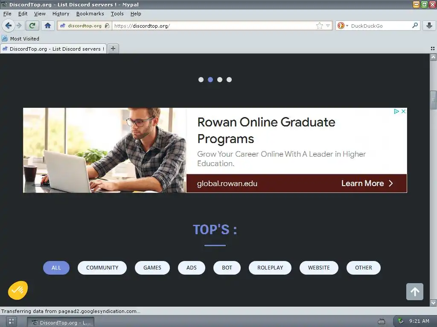Click the discordtop.org site identity badge
Image resolution: width=437 pixels, height=327 pixels.
pos(84,26)
